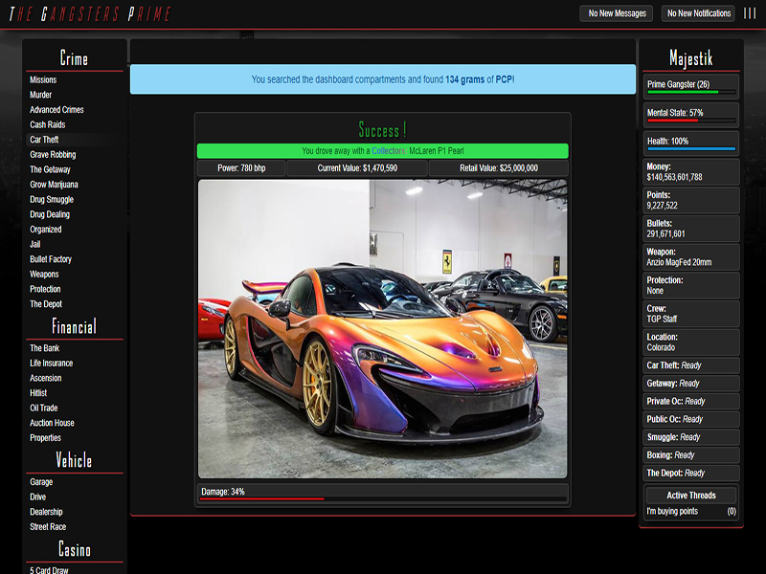Click the Retail Value: $25,000,000 stat
The height and width of the screenshot is (574, 766).
pos(498,168)
